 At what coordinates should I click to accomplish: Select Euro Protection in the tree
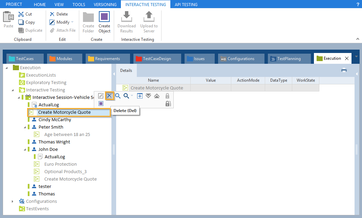pyautogui.click(x=60, y=164)
